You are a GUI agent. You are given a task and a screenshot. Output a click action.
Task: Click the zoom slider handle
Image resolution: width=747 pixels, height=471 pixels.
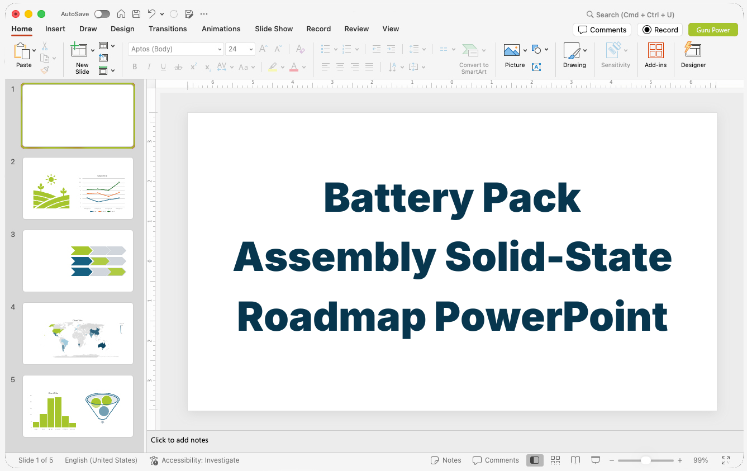coord(645,460)
